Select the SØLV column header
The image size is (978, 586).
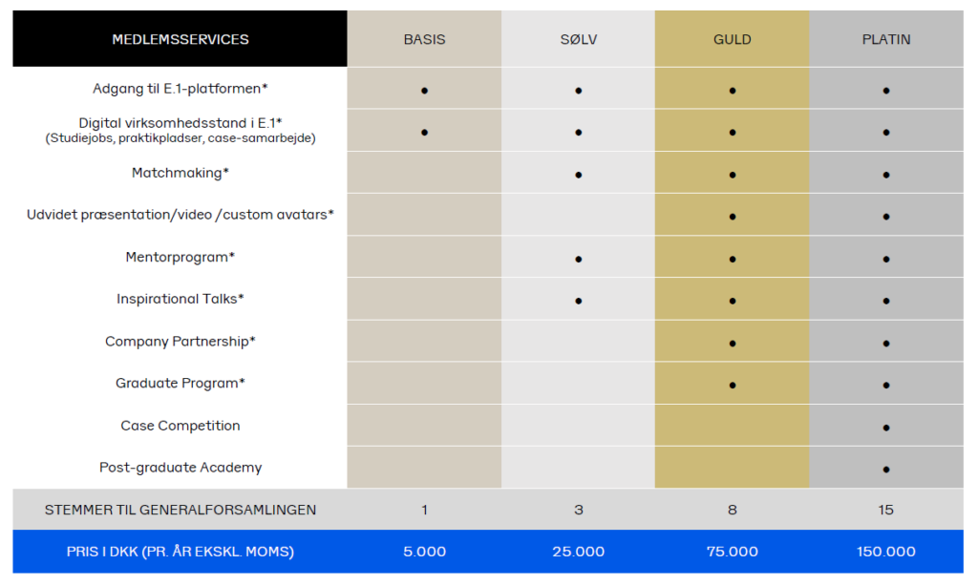(x=578, y=38)
